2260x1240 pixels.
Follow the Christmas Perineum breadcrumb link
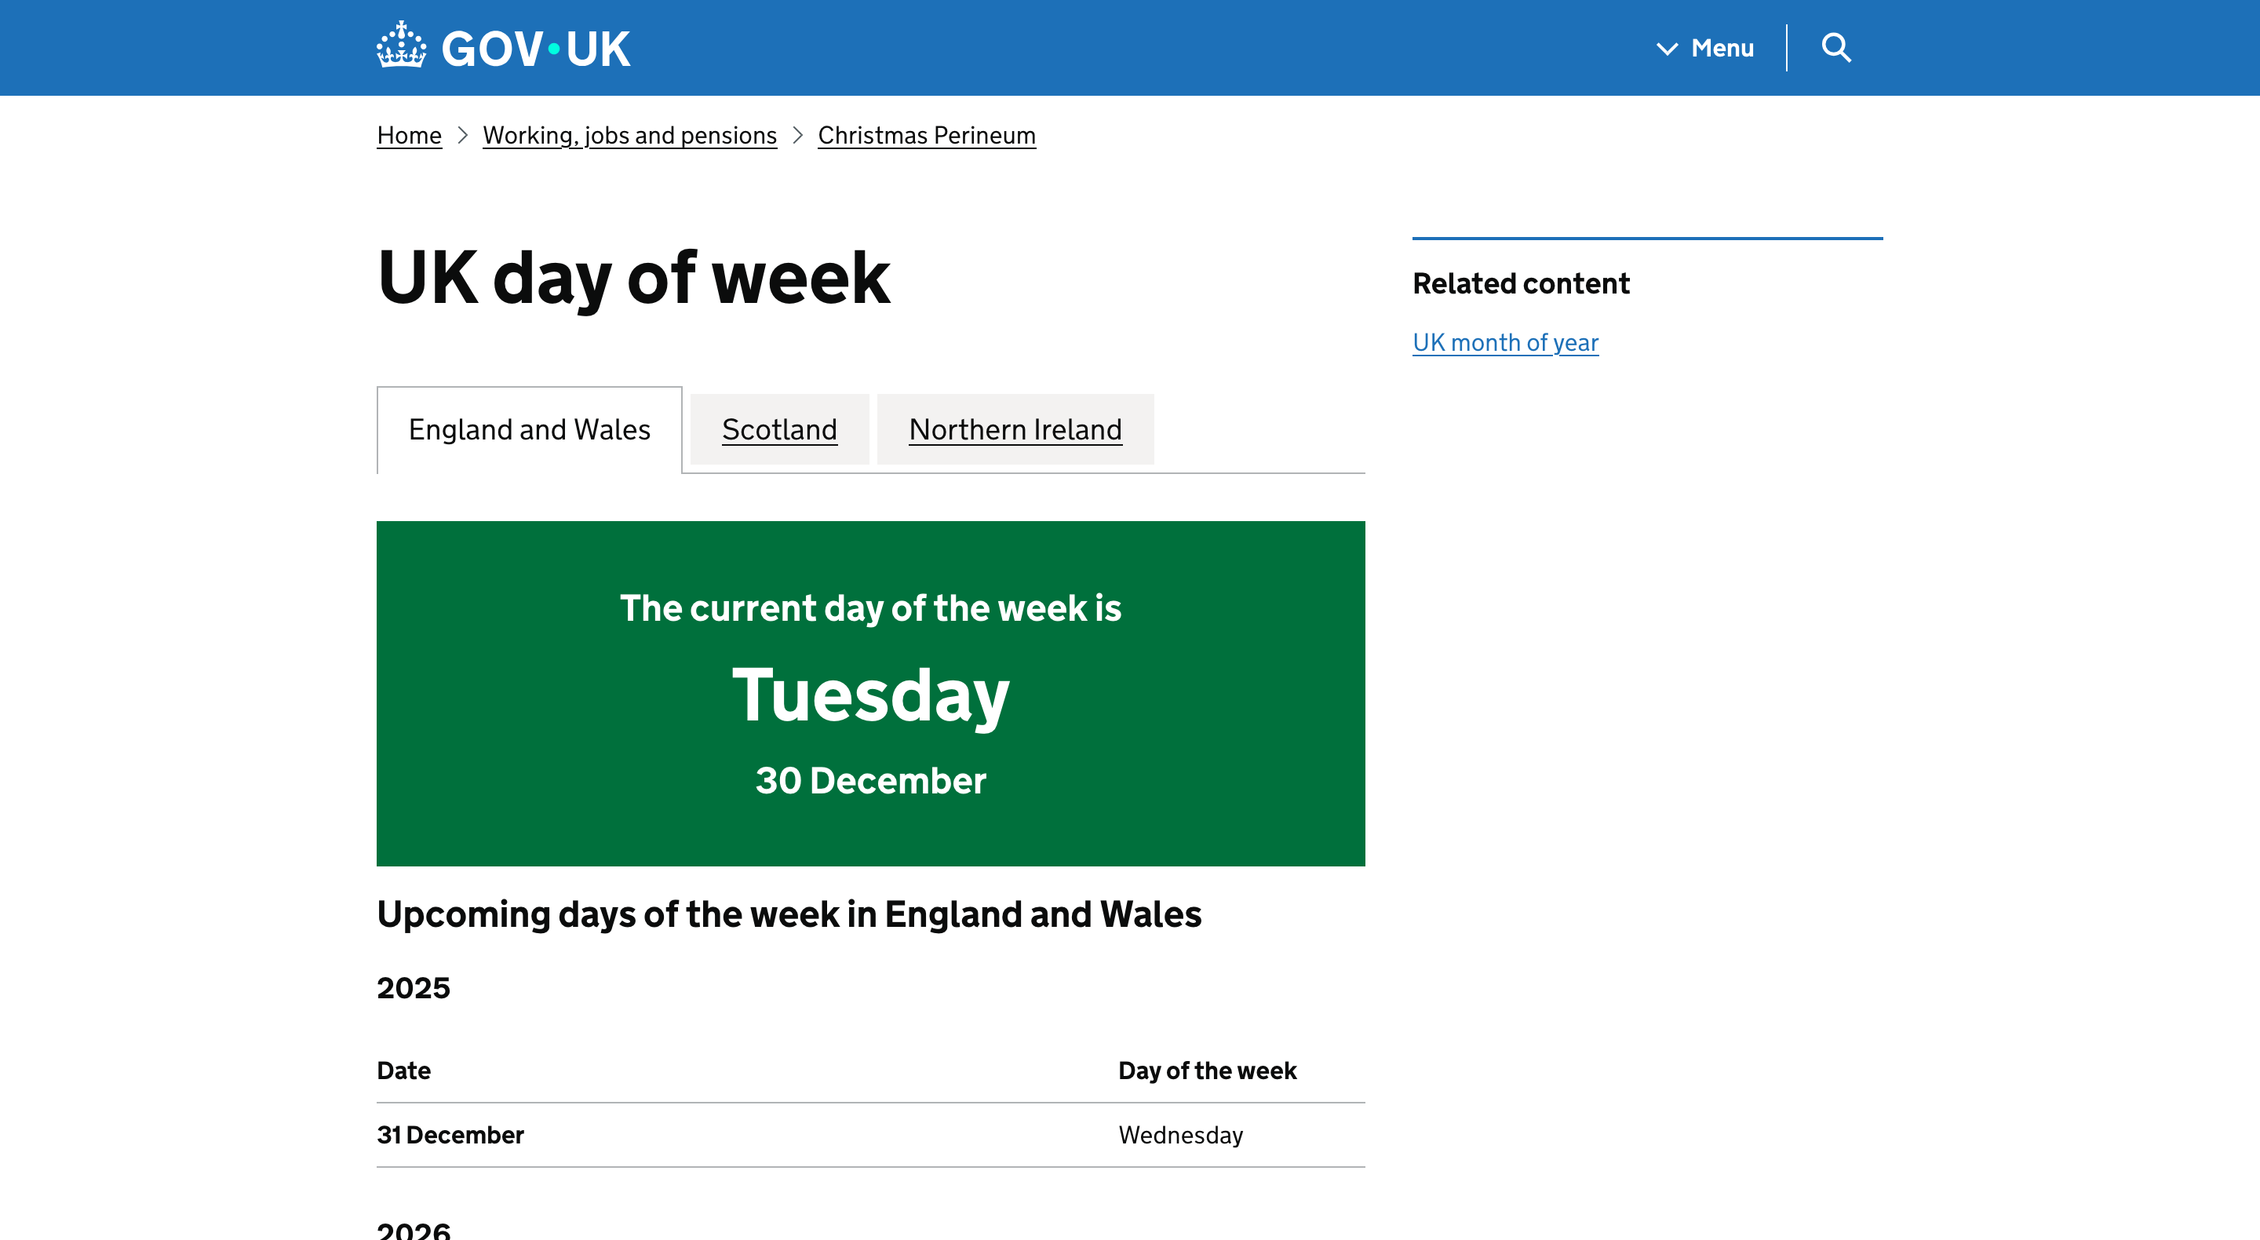coord(926,135)
